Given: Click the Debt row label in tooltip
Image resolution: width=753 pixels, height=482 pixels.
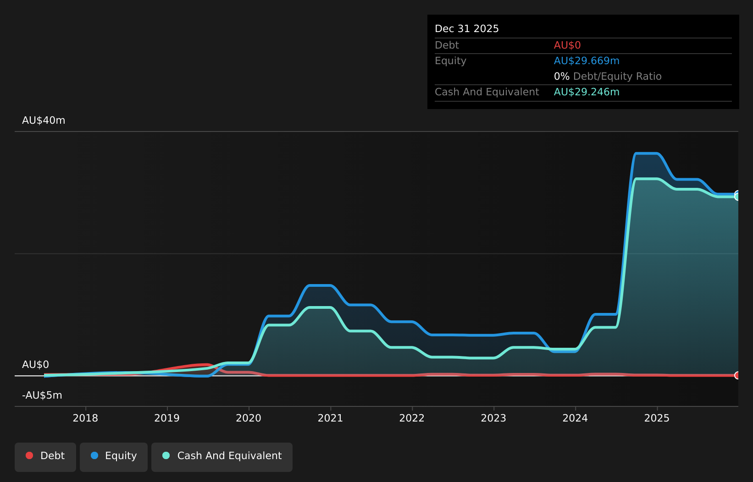Looking at the screenshot, I should pos(447,45).
